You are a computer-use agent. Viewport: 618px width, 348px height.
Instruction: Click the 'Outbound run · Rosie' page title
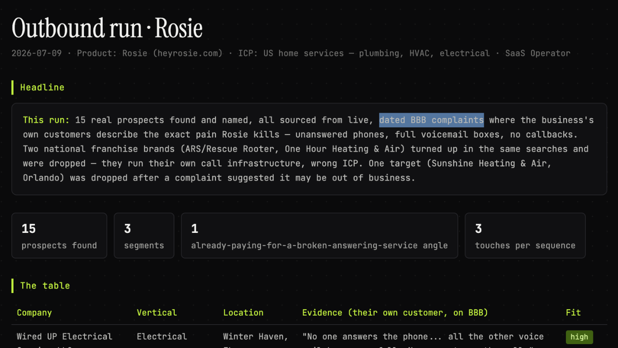point(107,28)
